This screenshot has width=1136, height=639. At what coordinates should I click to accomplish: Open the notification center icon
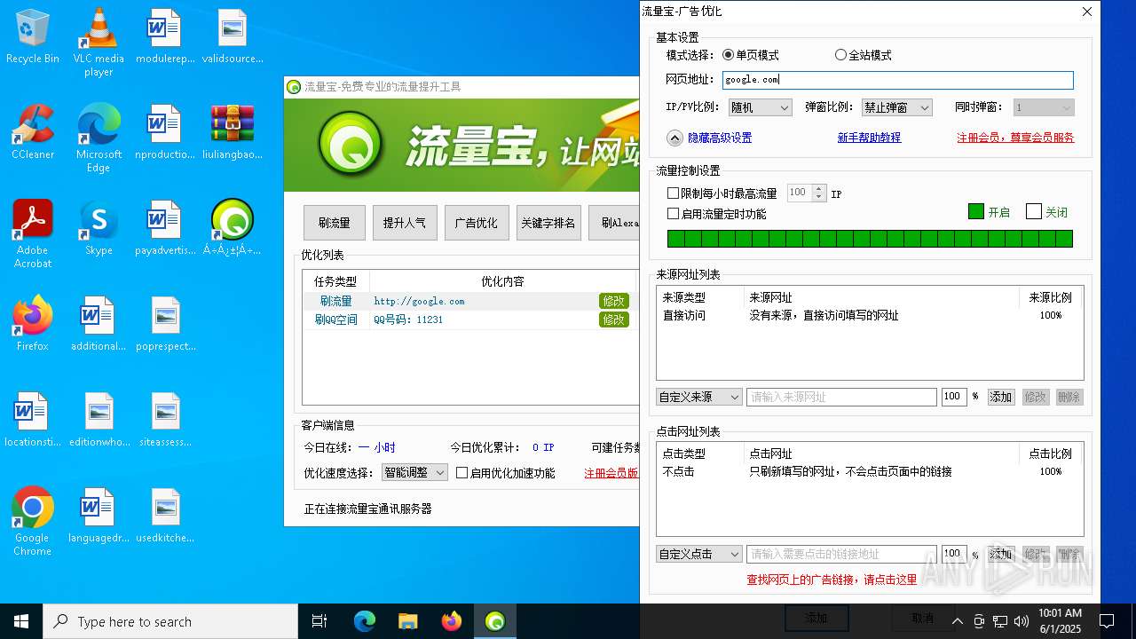tap(1107, 620)
